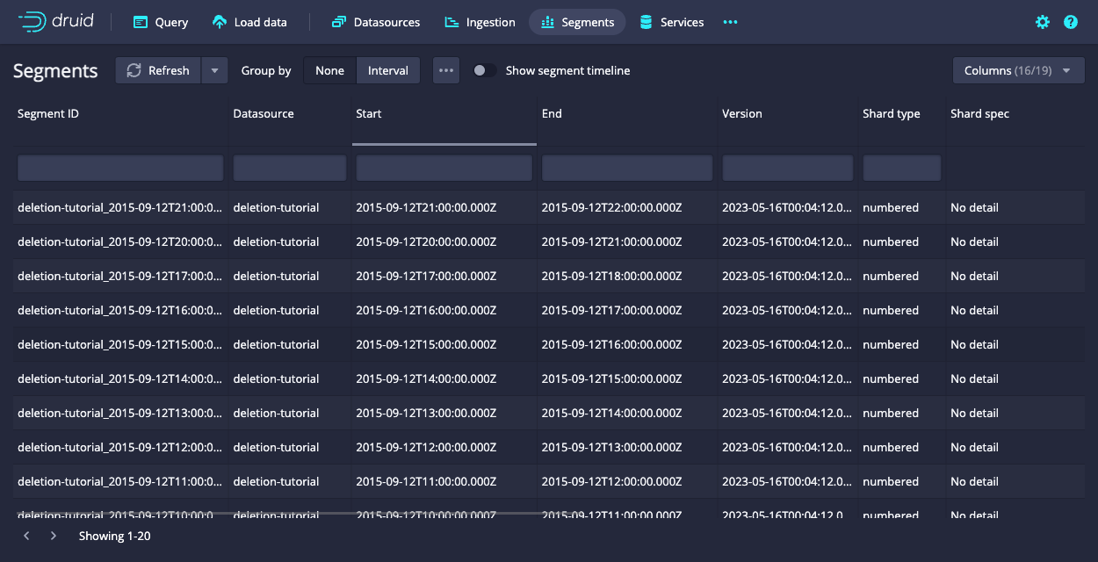1098x562 pixels.
Task: Click the ellipsis button beside Interval
Action: (446, 70)
